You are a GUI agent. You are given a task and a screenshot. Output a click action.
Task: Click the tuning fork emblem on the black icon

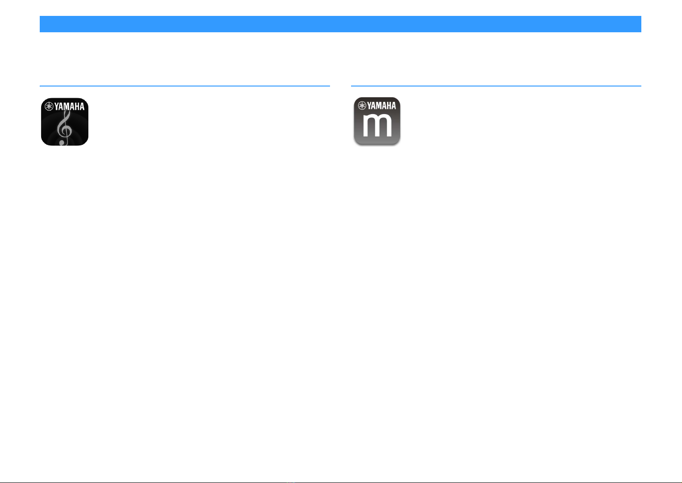point(49,107)
